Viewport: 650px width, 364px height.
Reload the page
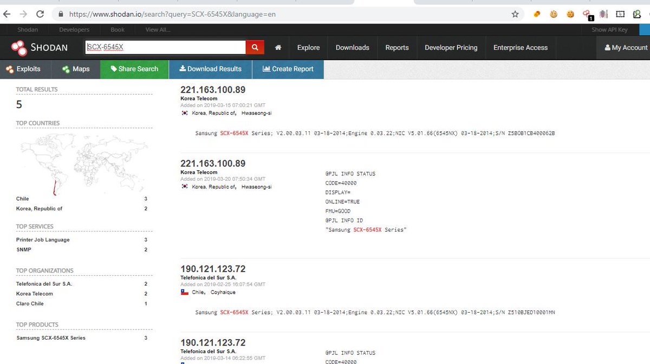coord(40,14)
